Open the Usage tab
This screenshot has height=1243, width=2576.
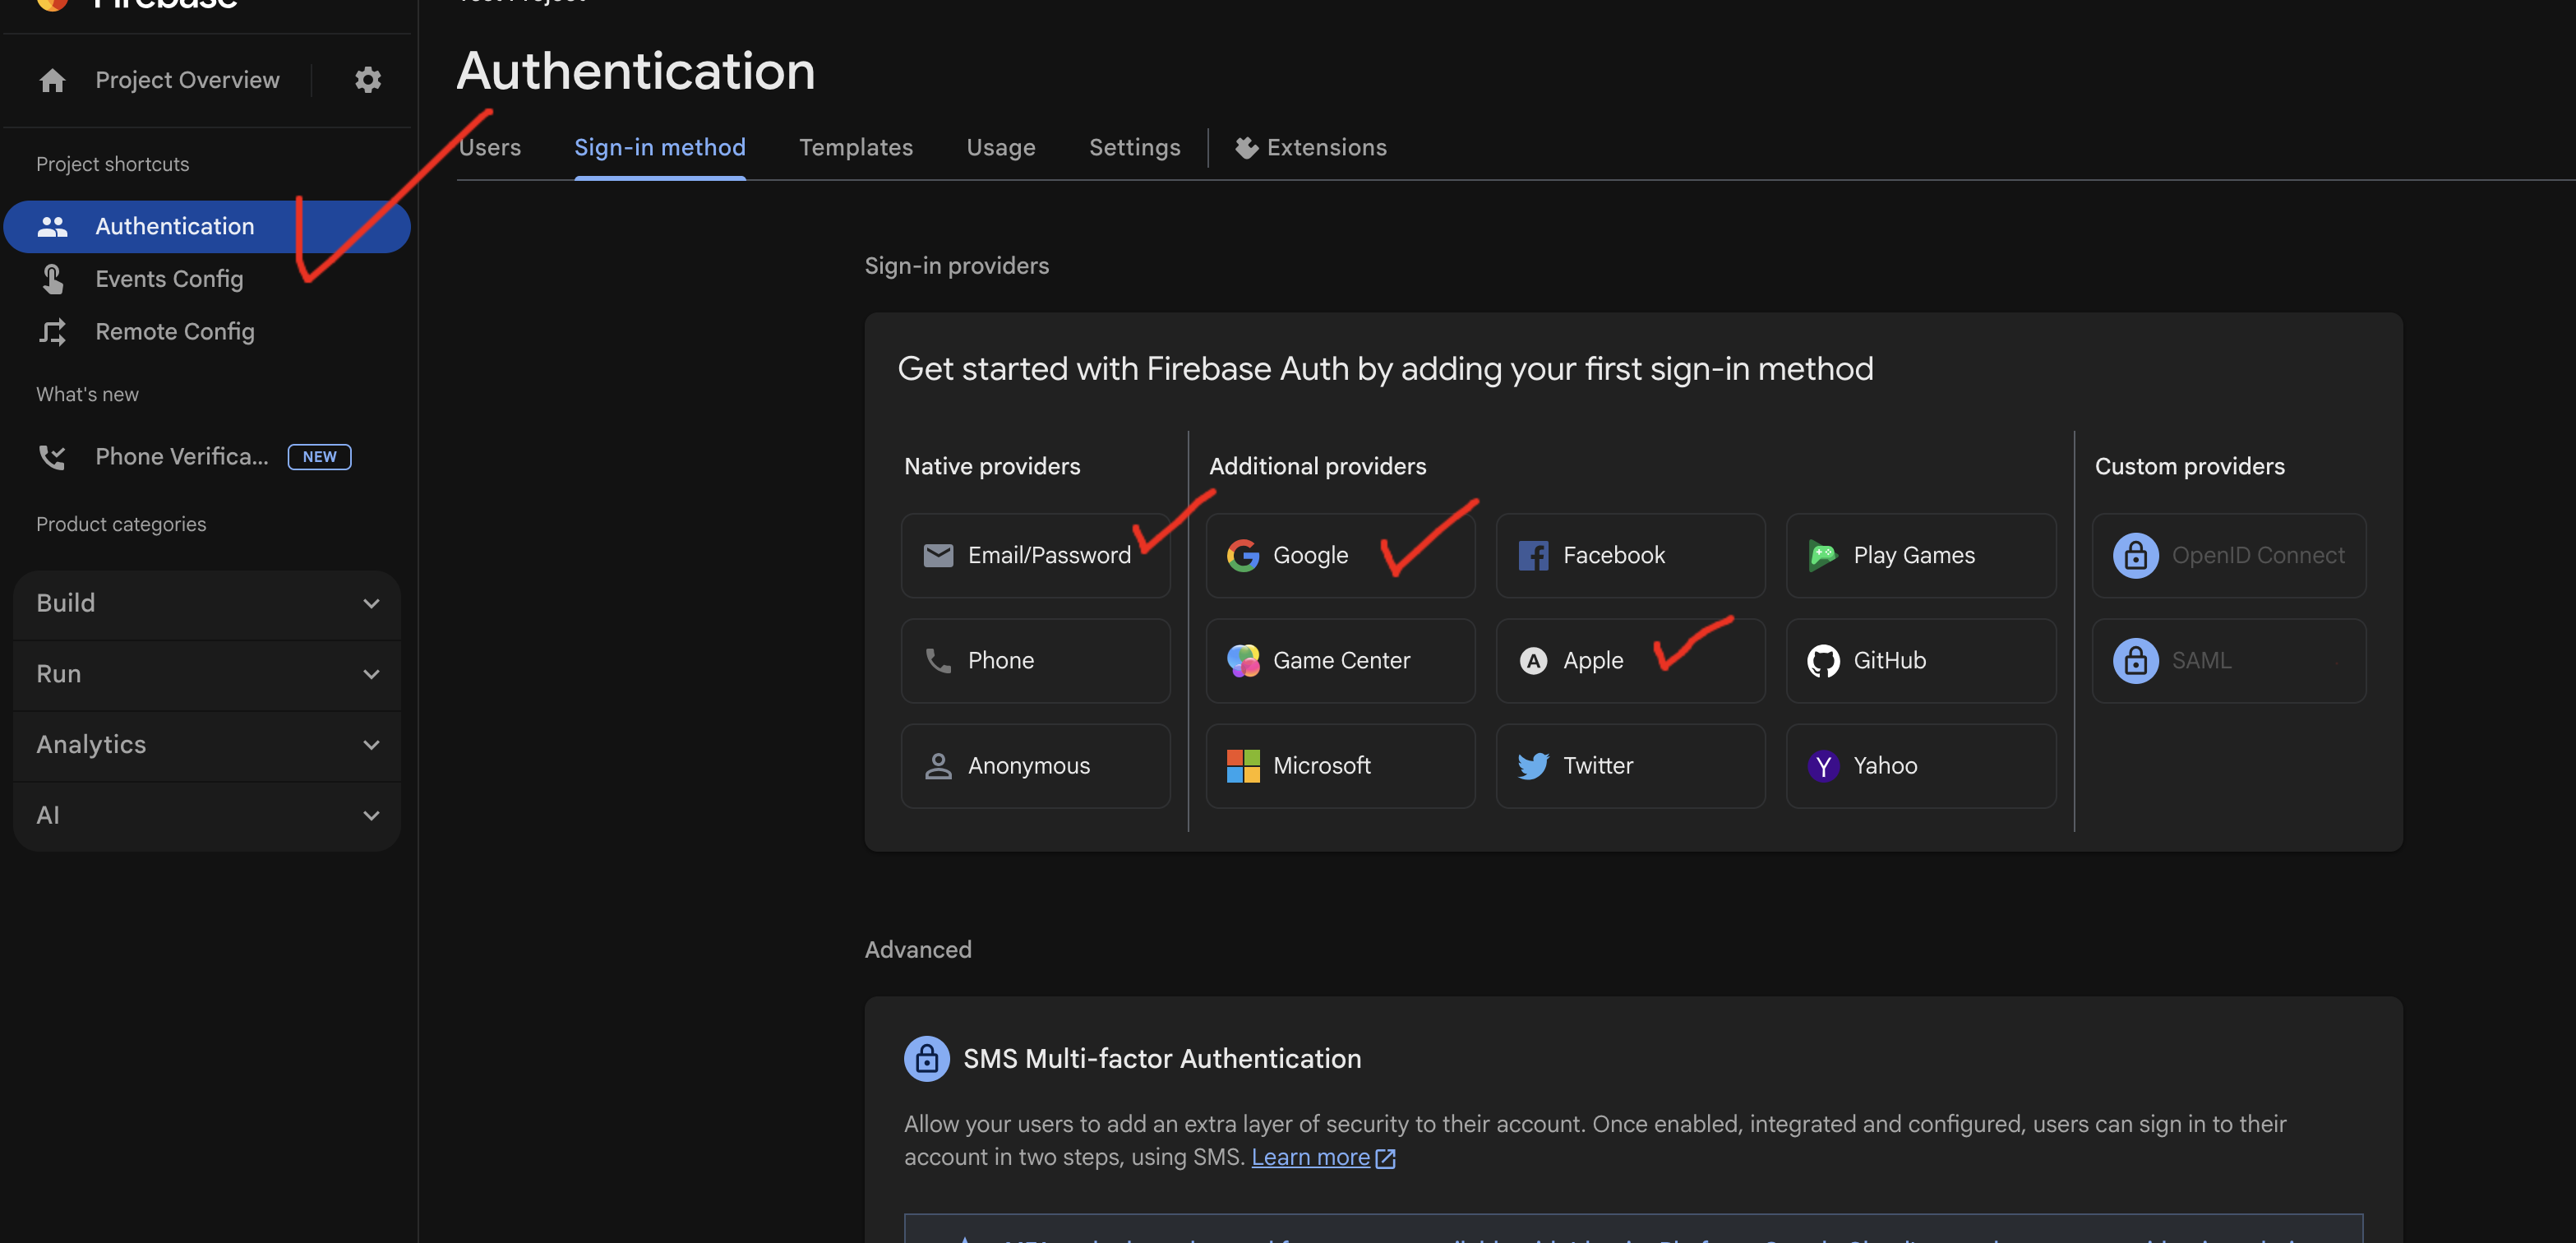tap(1000, 148)
